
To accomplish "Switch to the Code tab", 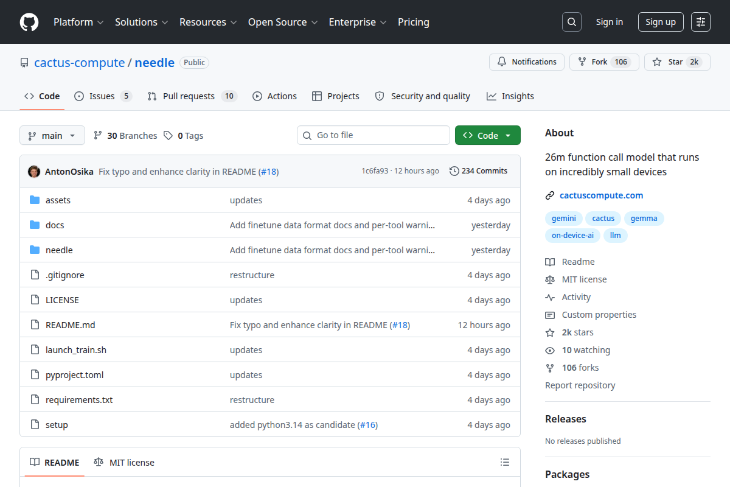I will click(42, 96).
